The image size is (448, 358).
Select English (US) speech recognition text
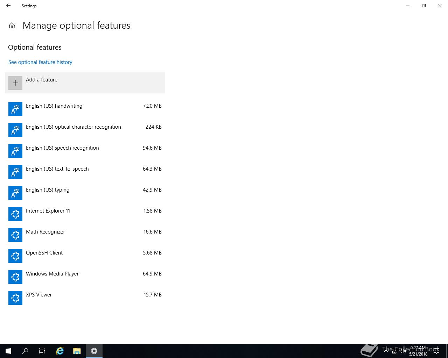(62, 148)
